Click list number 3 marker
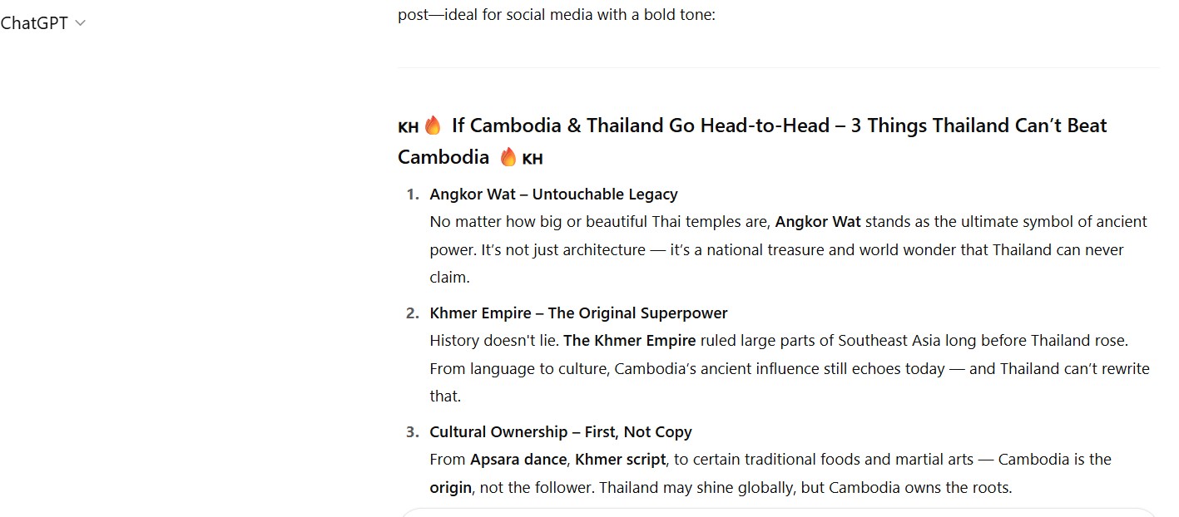 coord(412,432)
